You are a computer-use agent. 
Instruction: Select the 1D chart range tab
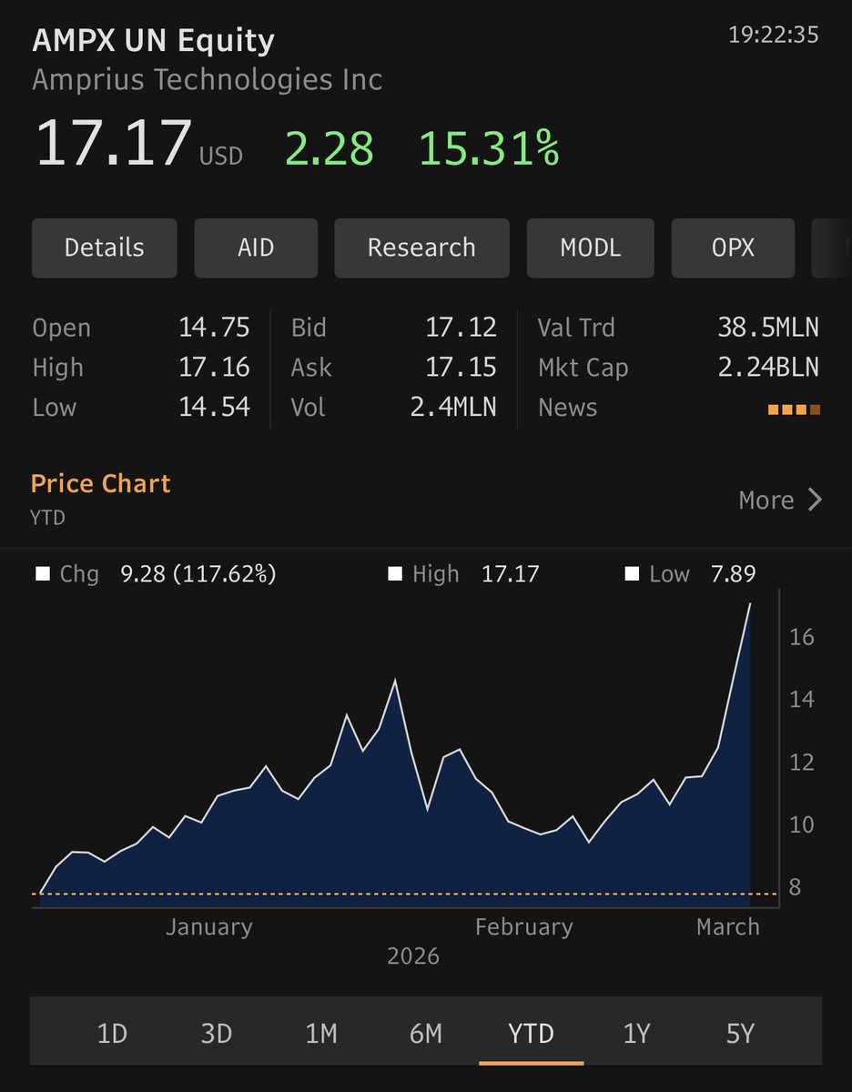[112, 1034]
